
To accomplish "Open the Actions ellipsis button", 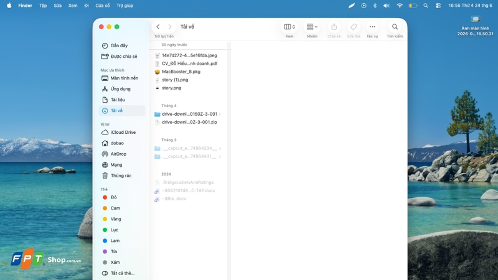I will pyautogui.click(x=372, y=27).
